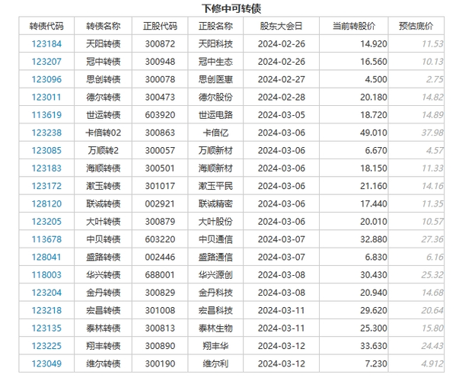Viewport: 459px width, 381px height.
Task: Select the 123049 code link
Action: click(46, 363)
